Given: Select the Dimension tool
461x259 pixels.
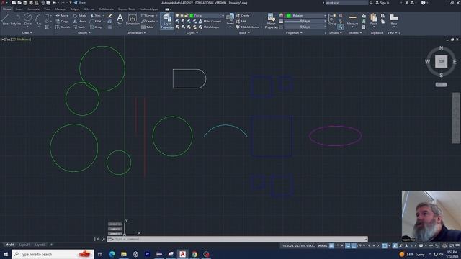Looking at the screenshot, I should click(133, 19).
